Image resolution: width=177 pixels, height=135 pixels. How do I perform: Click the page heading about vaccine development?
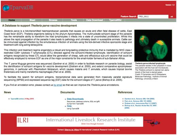(x=39, y=25)
